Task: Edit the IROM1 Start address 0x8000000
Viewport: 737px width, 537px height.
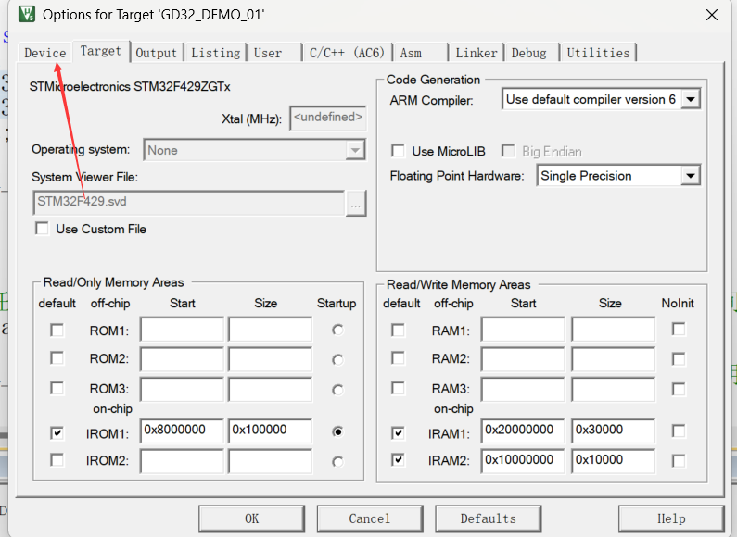Action: coord(182,431)
